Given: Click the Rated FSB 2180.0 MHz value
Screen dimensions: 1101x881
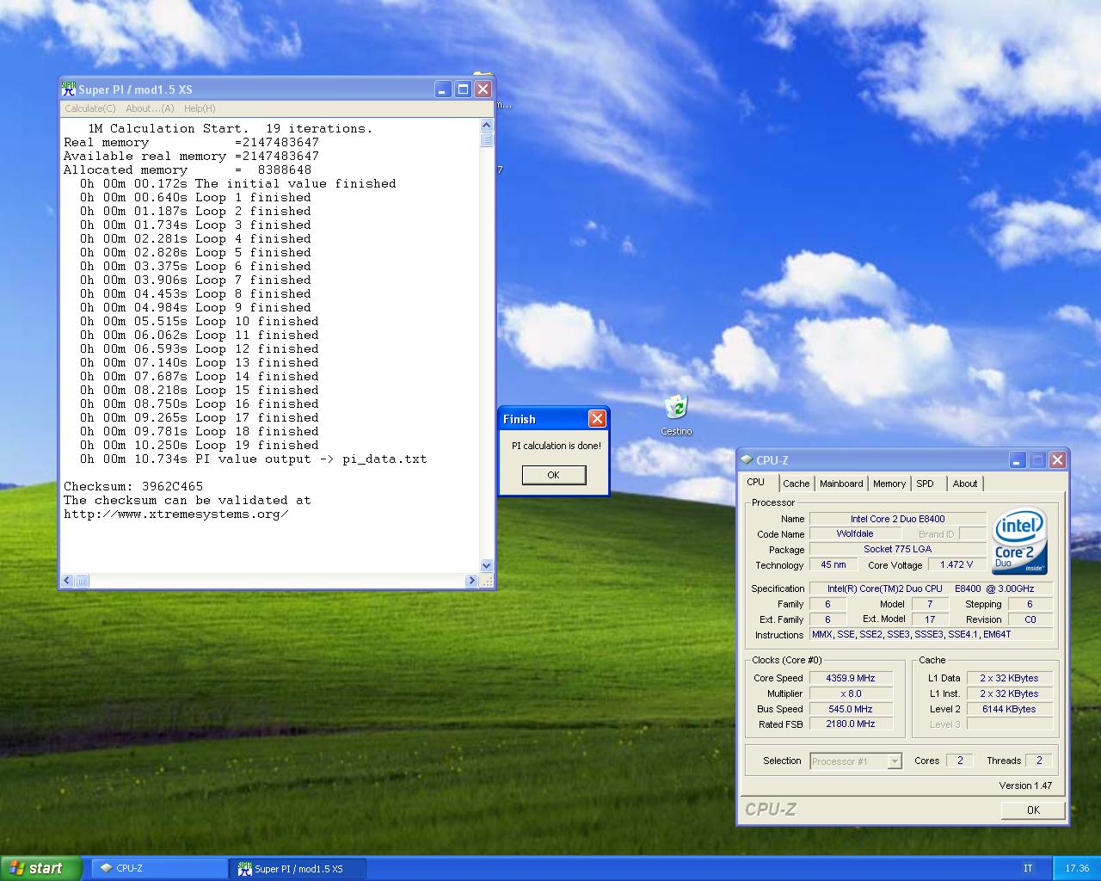Looking at the screenshot, I should [x=850, y=724].
